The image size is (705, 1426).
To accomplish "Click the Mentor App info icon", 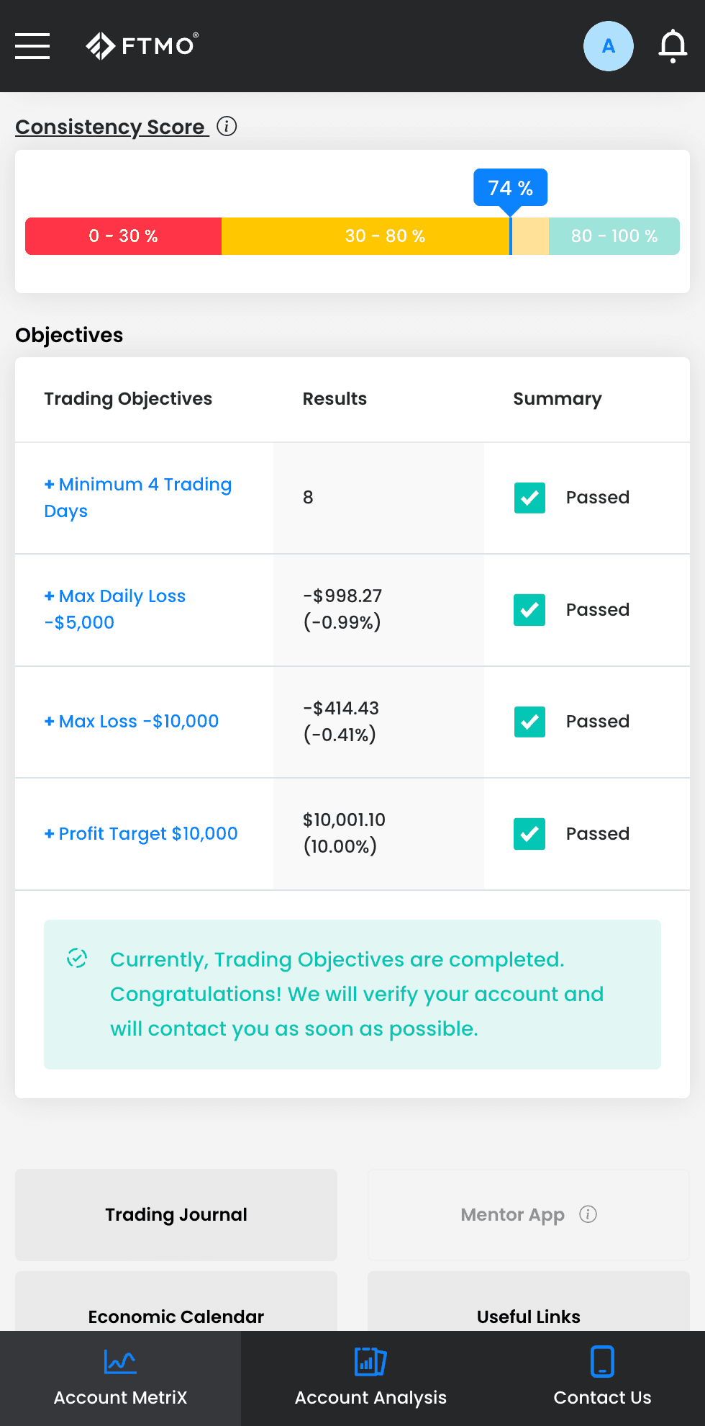I will pos(588,1214).
